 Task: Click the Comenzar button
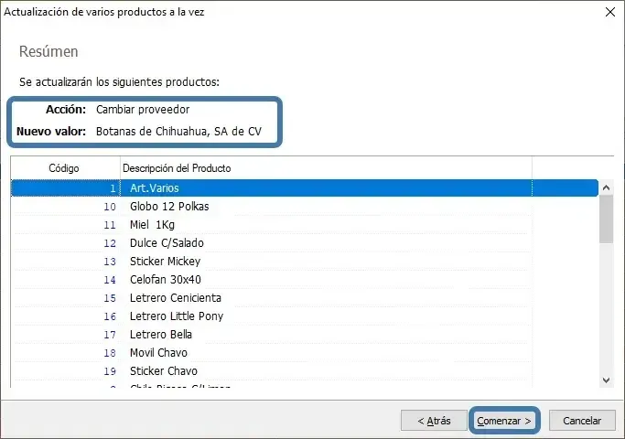pyautogui.click(x=503, y=421)
